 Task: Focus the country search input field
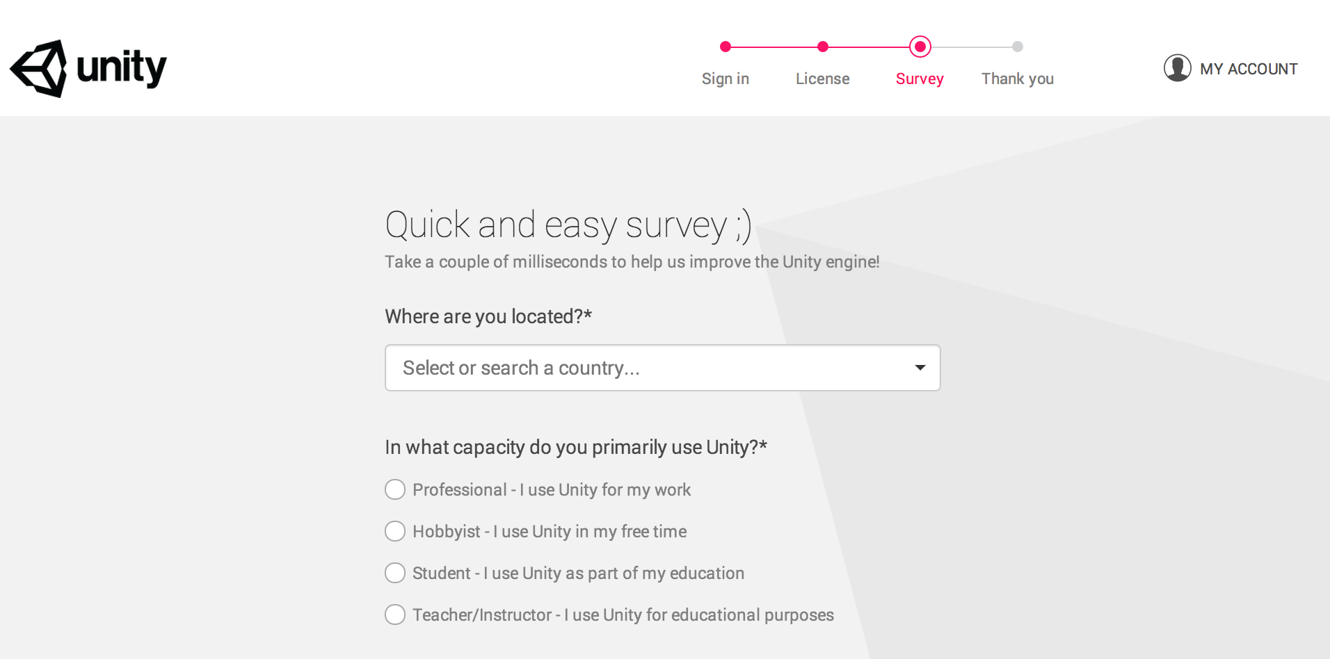click(x=626, y=368)
